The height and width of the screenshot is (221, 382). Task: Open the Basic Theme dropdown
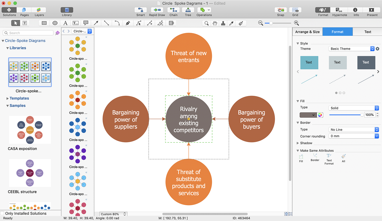click(351, 49)
